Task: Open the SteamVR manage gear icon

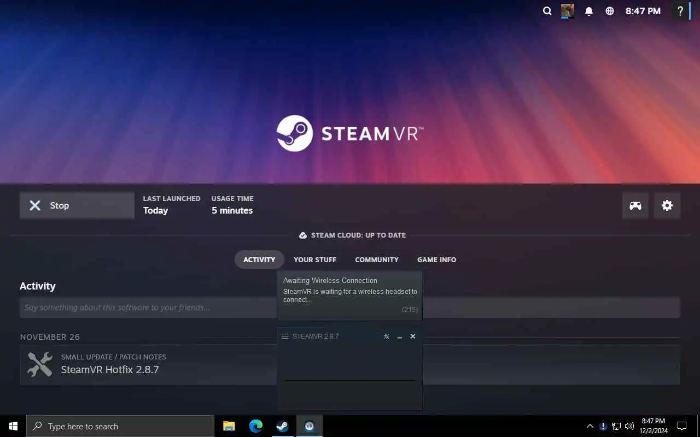Action: [667, 205]
